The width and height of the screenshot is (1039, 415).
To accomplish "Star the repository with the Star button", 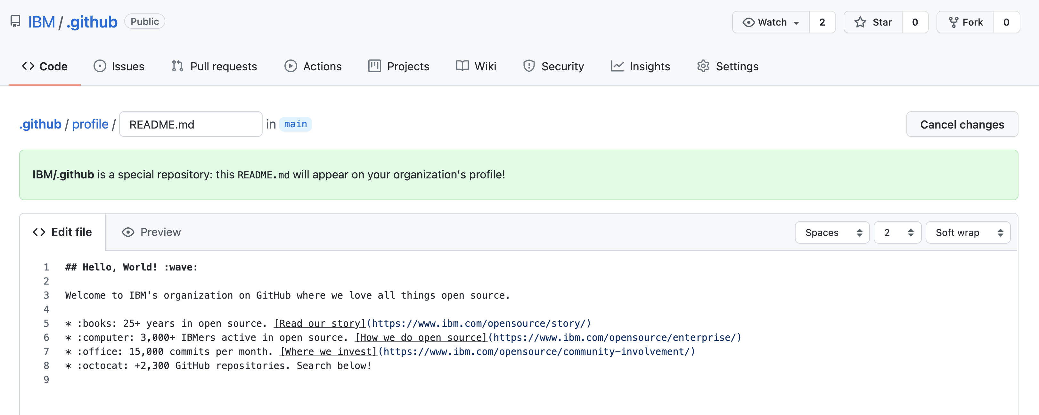I will [x=873, y=22].
